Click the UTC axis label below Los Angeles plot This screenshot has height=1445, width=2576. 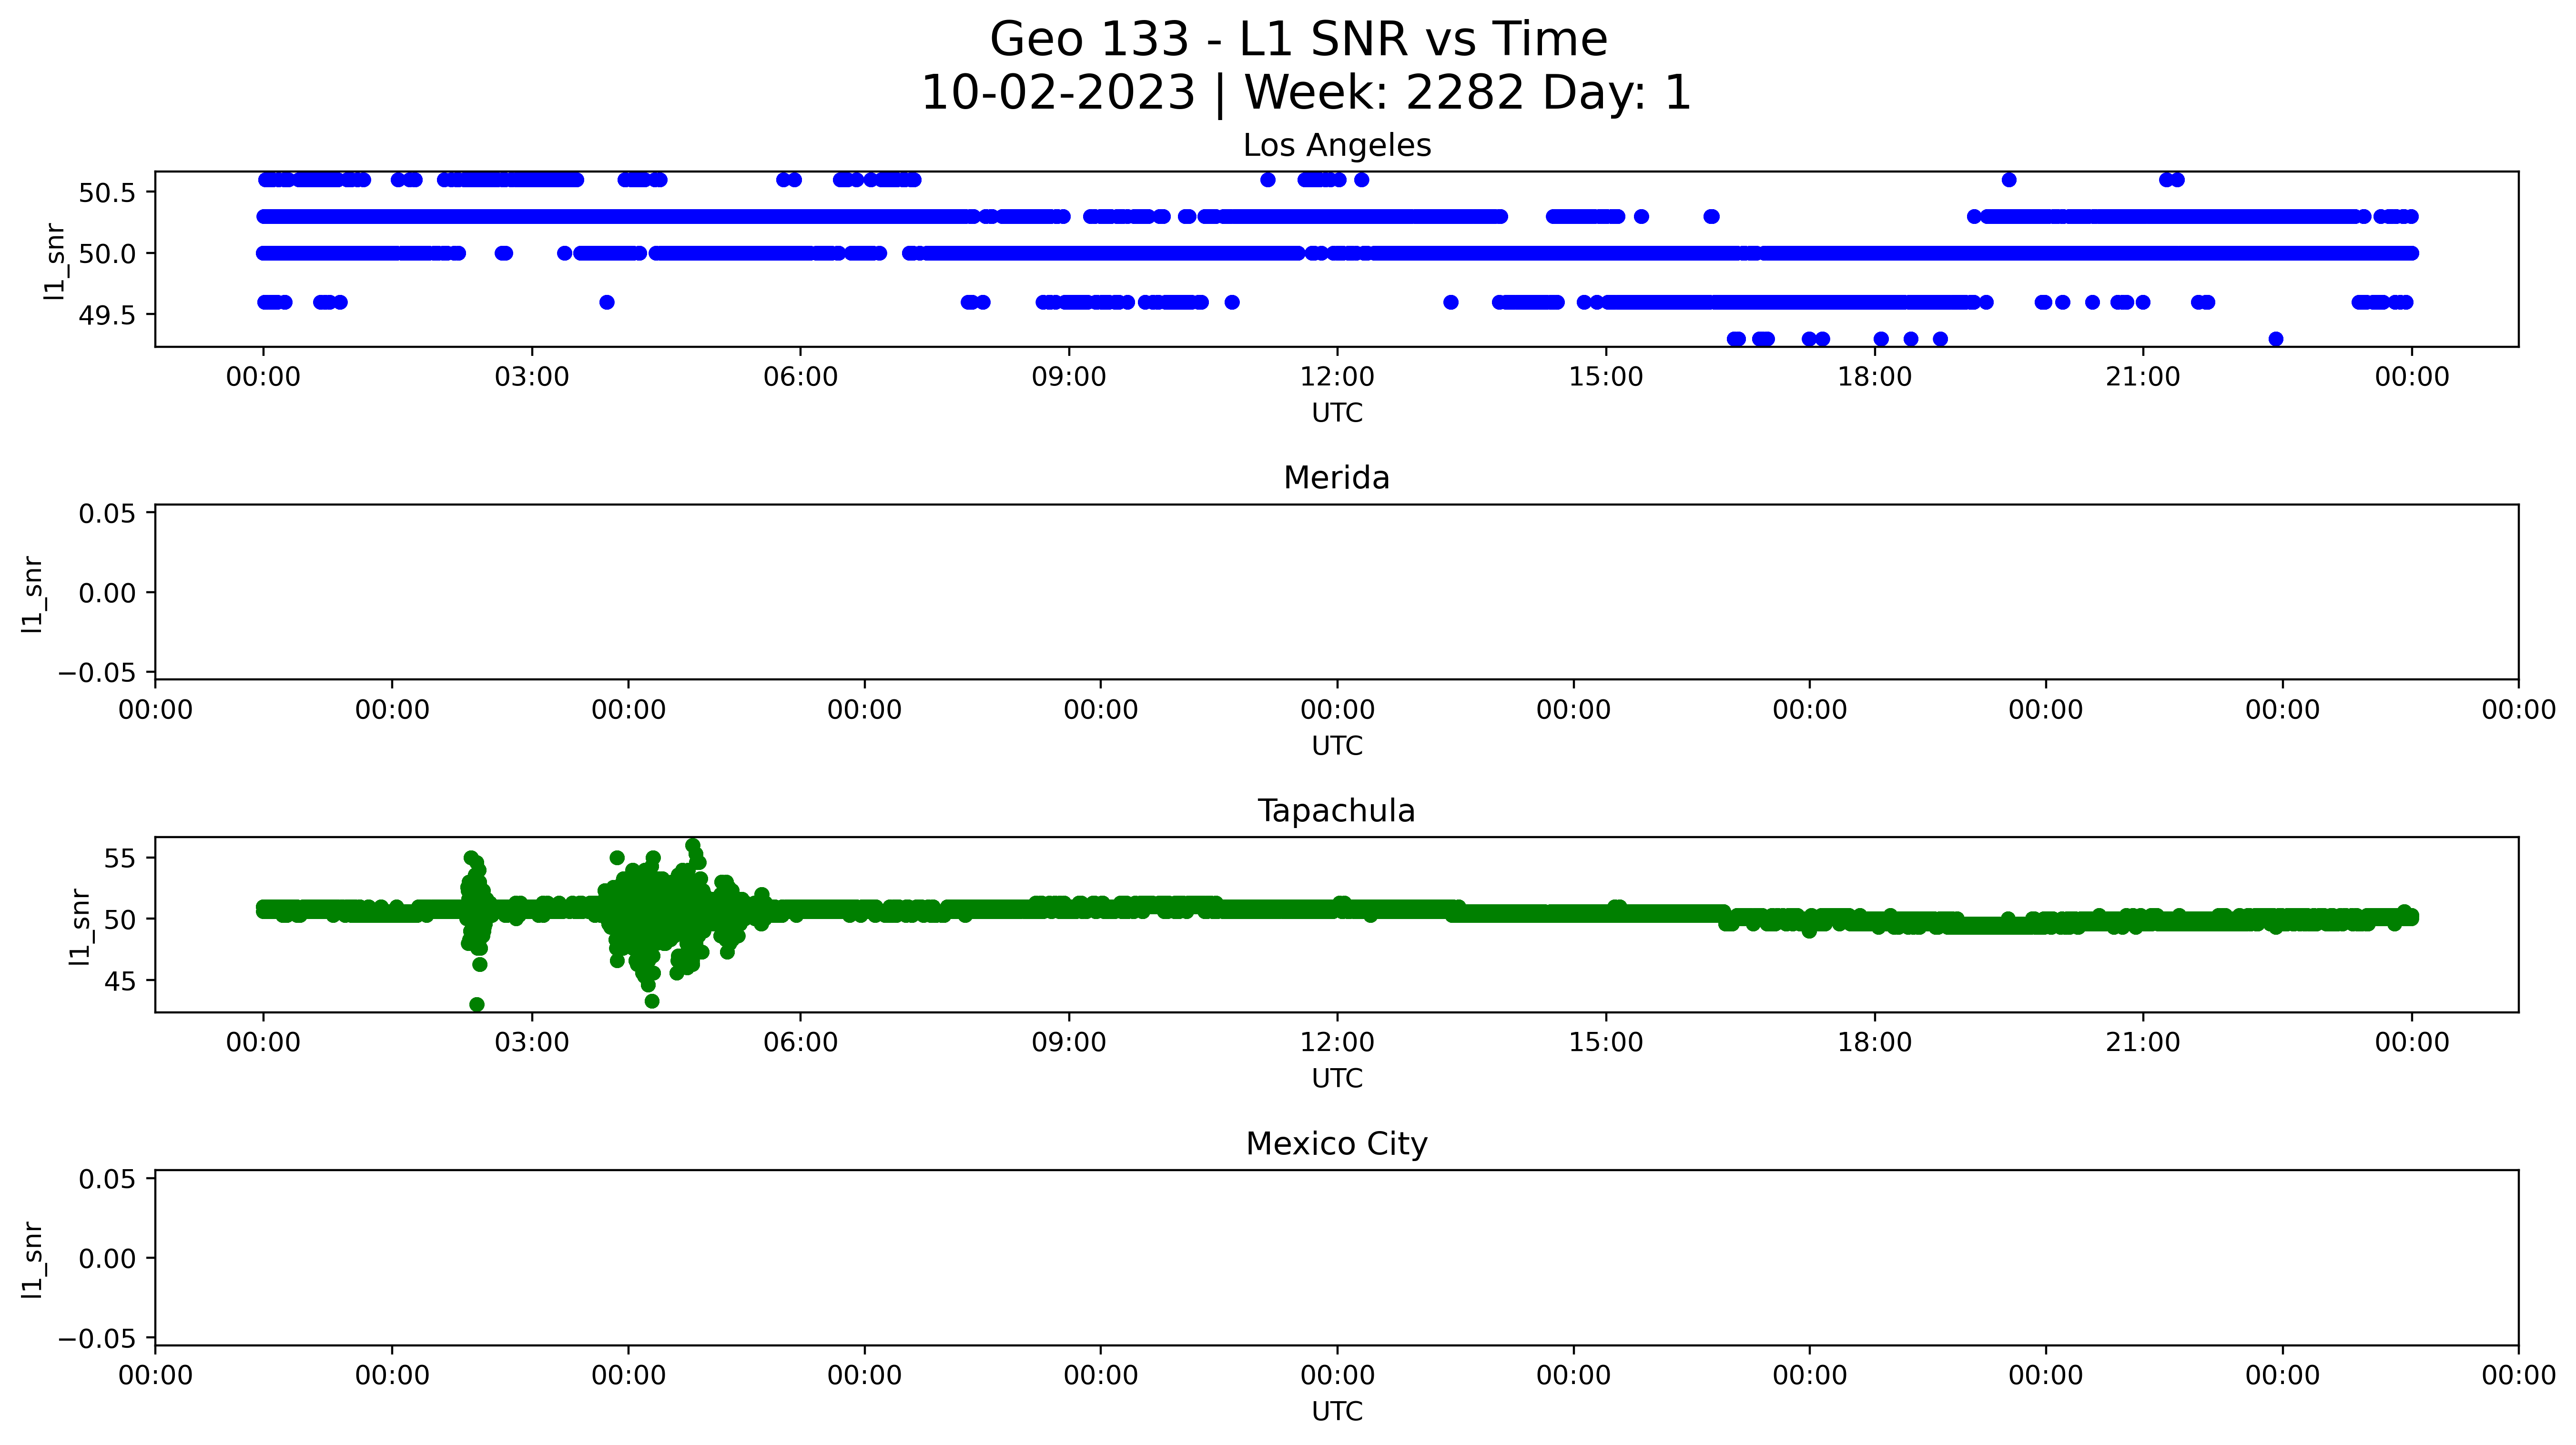(x=1337, y=413)
